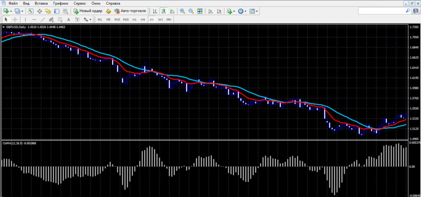The width and height of the screenshot is (421, 197).
Task: Toggle chart shift icon
Action: pyautogui.click(x=220, y=11)
